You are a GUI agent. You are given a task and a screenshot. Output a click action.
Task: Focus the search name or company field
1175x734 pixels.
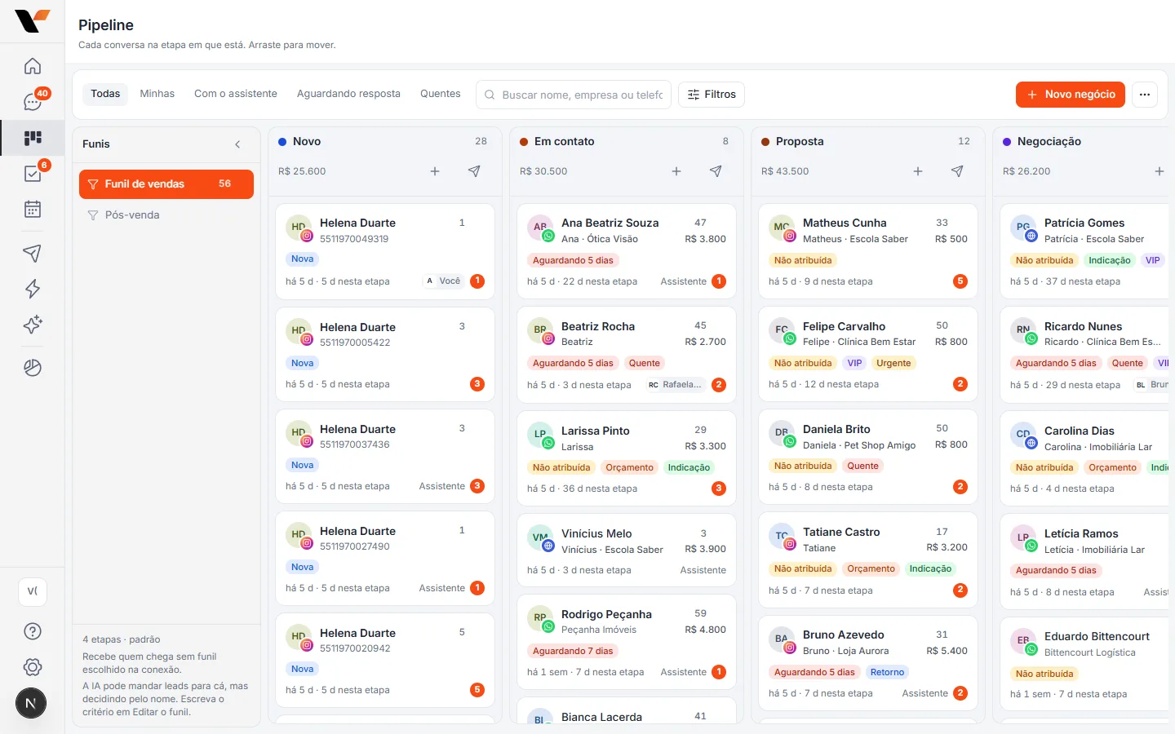pos(574,95)
